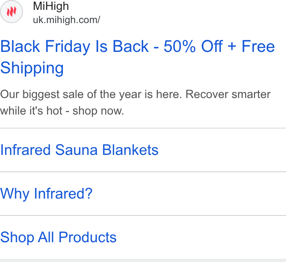Click the word 'Blankets' in the sitelink
This screenshot has height=262, width=286.
coord(130,150)
